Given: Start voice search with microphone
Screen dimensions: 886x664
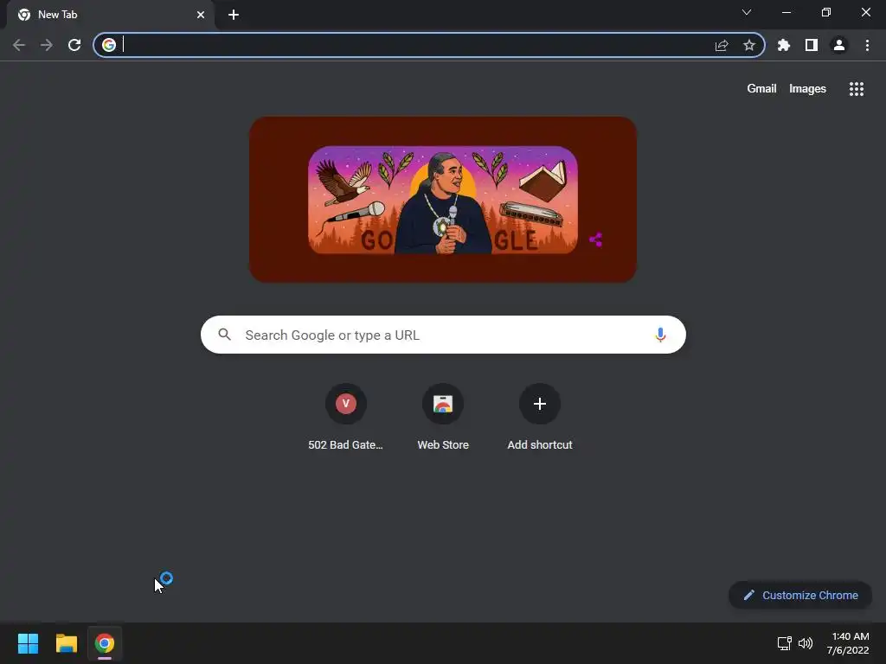Looking at the screenshot, I should (x=660, y=335).
